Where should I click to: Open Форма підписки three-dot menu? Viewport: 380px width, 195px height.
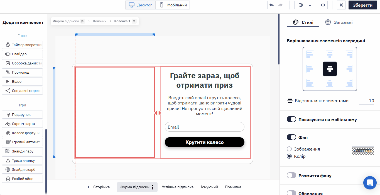153,187
